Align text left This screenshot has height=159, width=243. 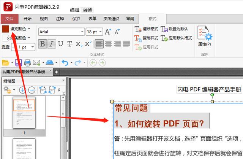[99, 44]
